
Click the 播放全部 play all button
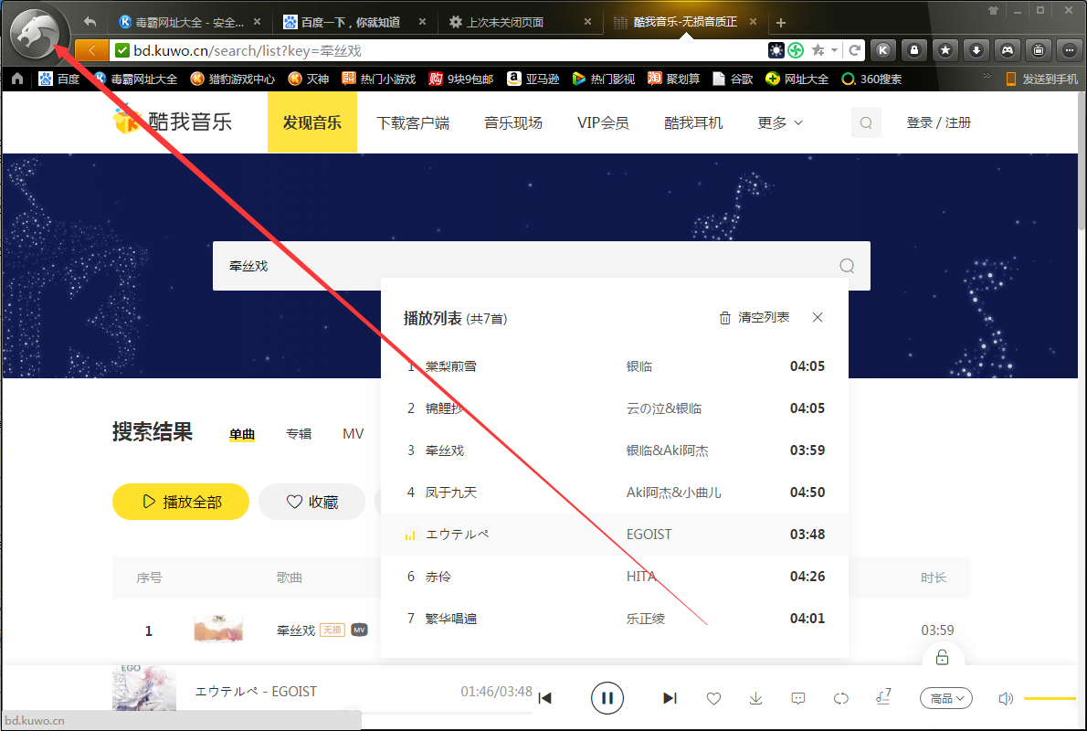click(x=181, y=502)
